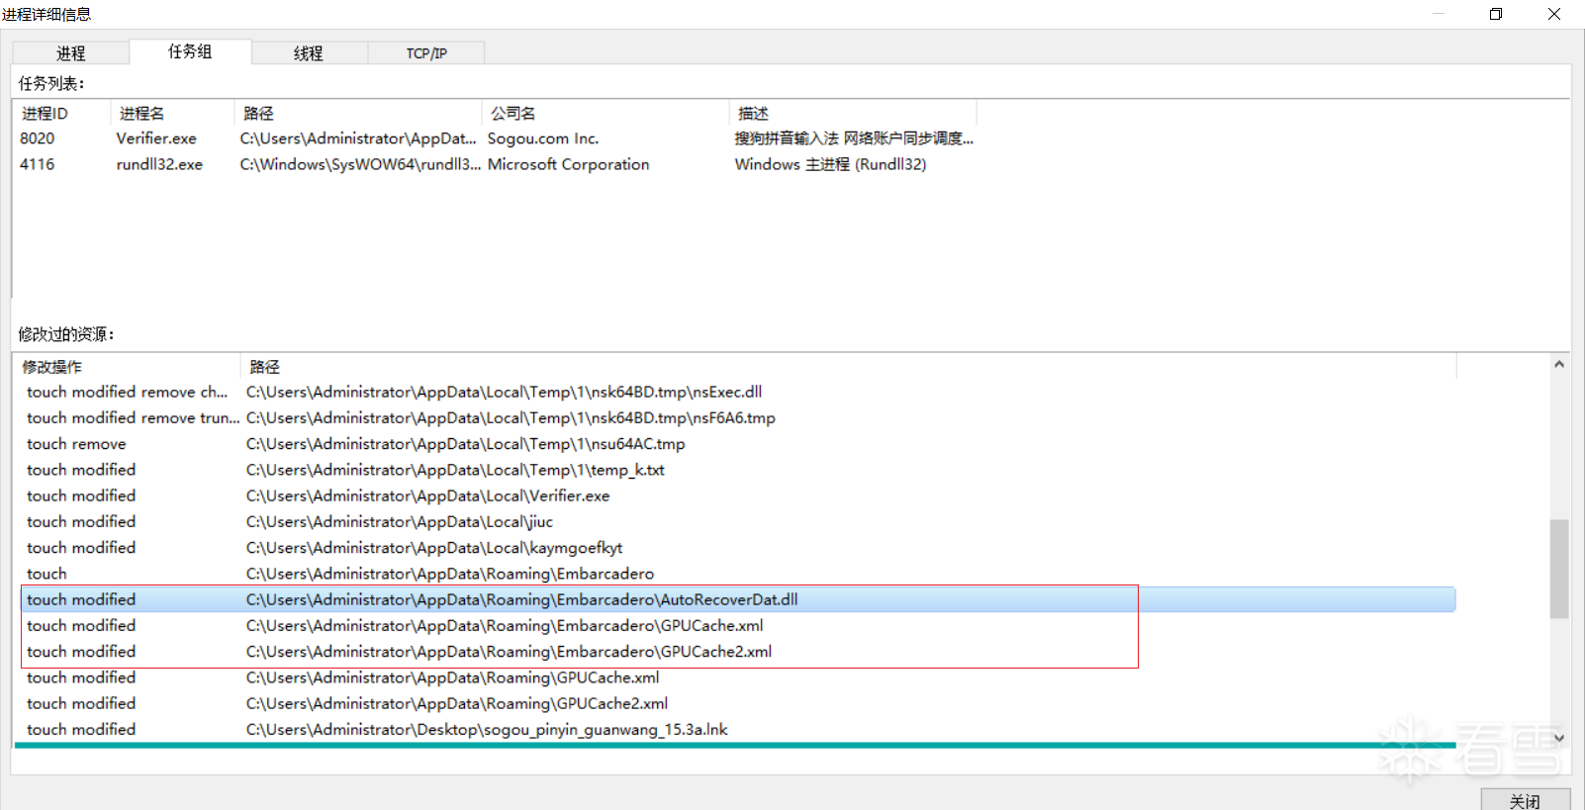Select the AutoRecoverDat.dll resource row
This screenshot has height=810, width=1585.
pyautogui.click(x=521, y=599)
